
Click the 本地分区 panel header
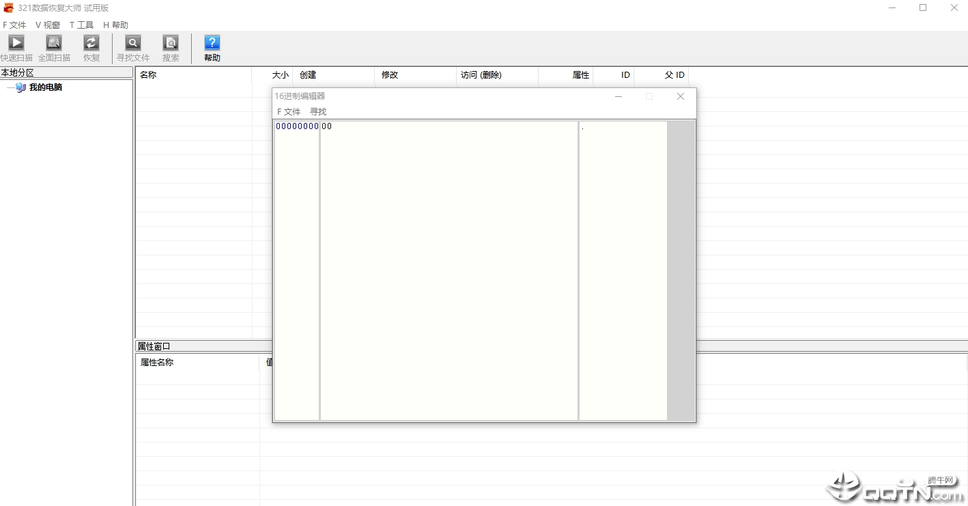[x=66, y=72]
